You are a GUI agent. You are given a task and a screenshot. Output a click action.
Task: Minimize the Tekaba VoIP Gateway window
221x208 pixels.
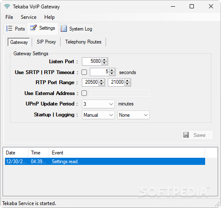tap(173, 6)
